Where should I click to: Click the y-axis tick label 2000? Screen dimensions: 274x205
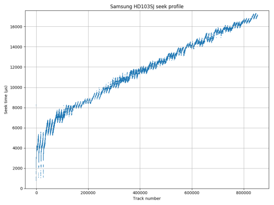pos(18,168)
